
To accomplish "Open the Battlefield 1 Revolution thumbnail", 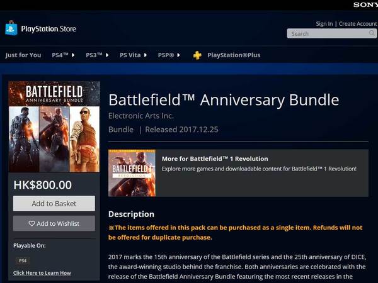I will pos(132,173).
